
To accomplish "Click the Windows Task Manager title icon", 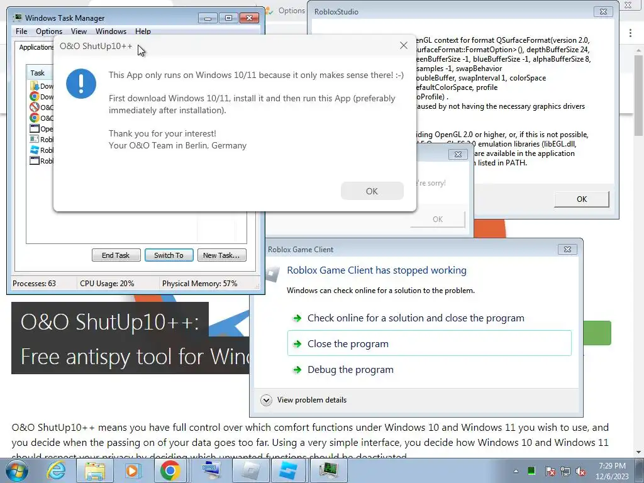I will tap(18, 18).
